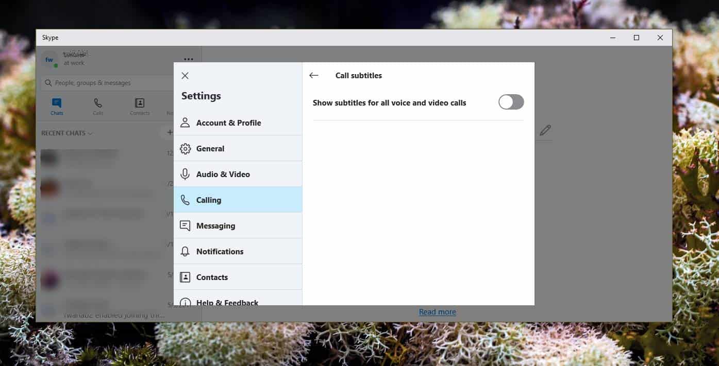Viewport: 719px width, 366px height.
Task: Open Notifications settings
Action: click(x=238, y=251)
